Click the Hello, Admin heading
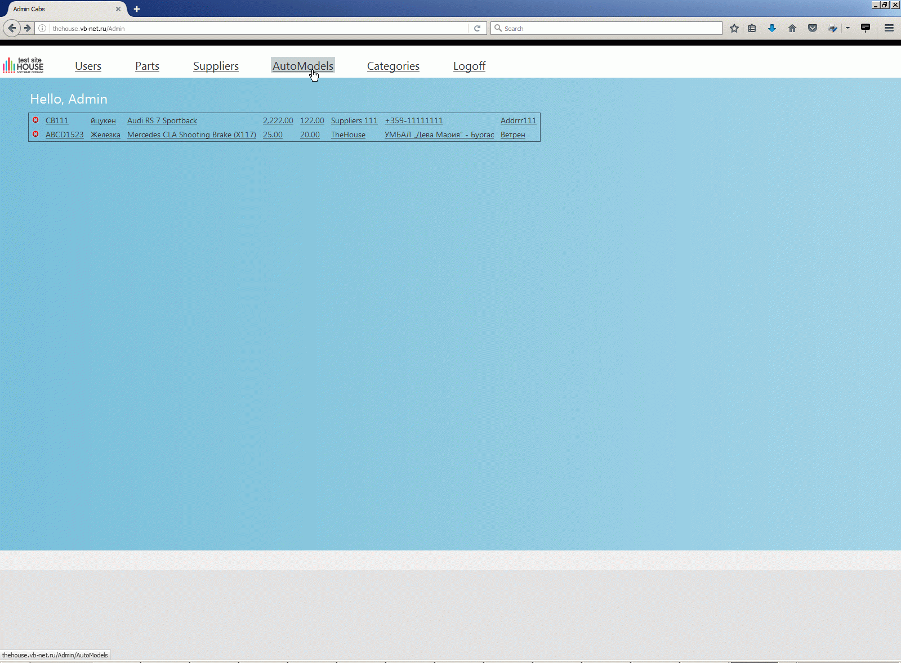901x663 pixels. pos(69,99)
